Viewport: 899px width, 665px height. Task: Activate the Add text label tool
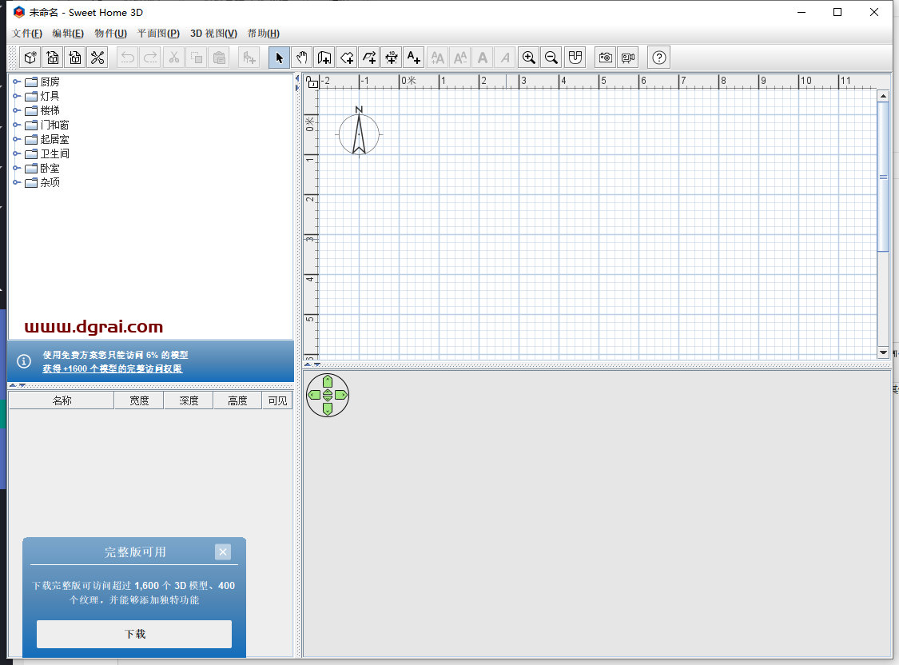click(x=413, y=58)
